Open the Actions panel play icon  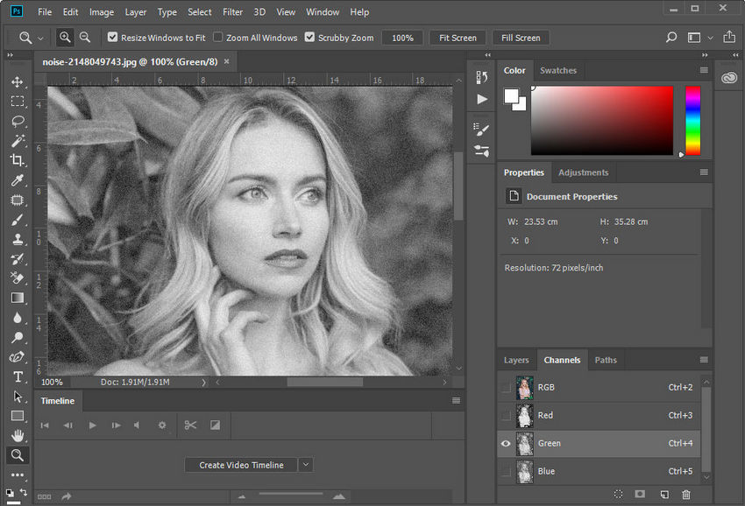[x=482, y=99]
